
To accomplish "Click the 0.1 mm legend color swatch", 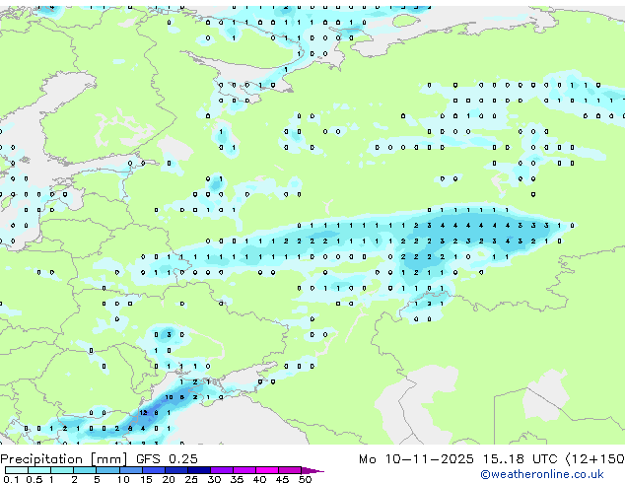I will [17, 470].
